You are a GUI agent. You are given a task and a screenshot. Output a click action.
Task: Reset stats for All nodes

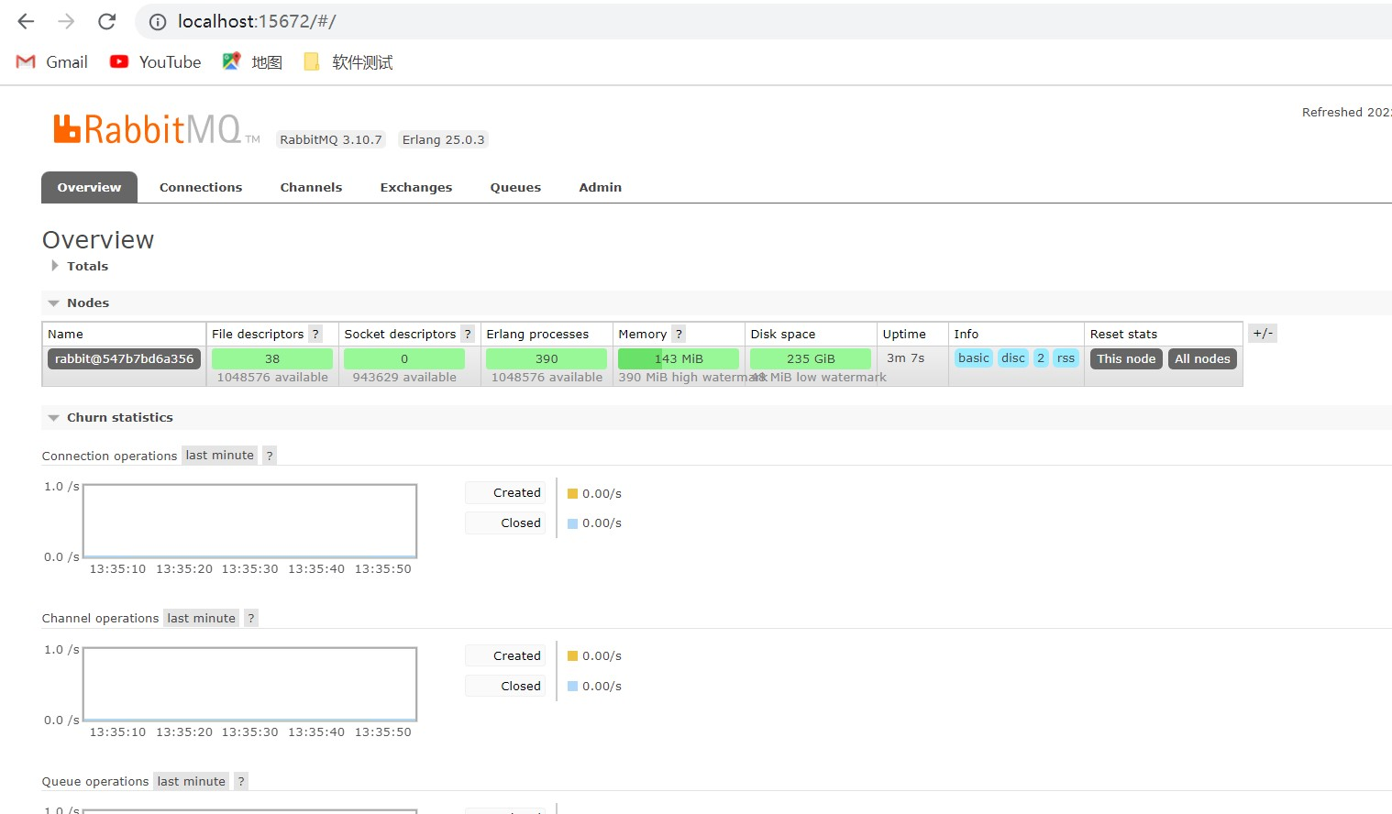click(1202, 358)
